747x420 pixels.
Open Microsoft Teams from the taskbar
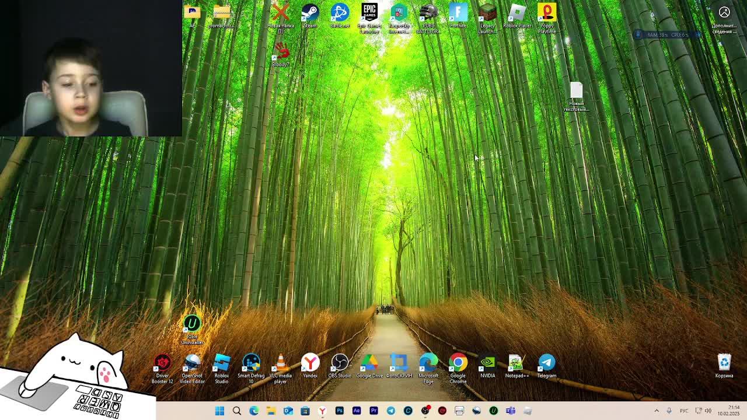point(511,411)
